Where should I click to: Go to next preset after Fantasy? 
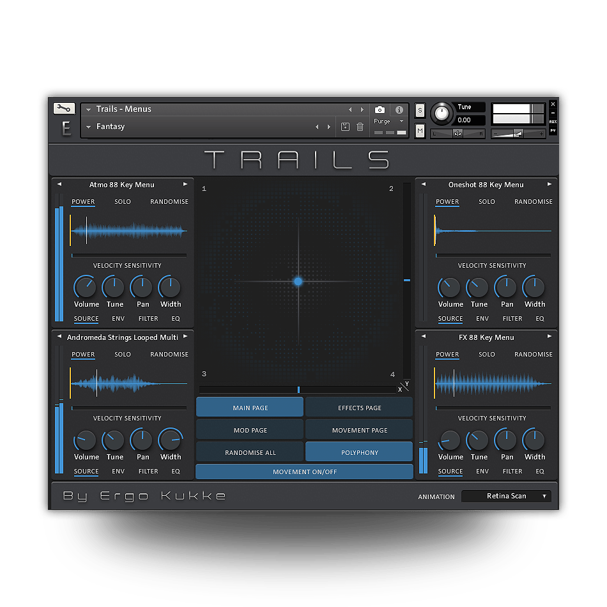click(x=329, y=127)
